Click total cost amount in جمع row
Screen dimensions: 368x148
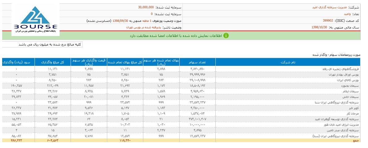click(x=125, y=141)
